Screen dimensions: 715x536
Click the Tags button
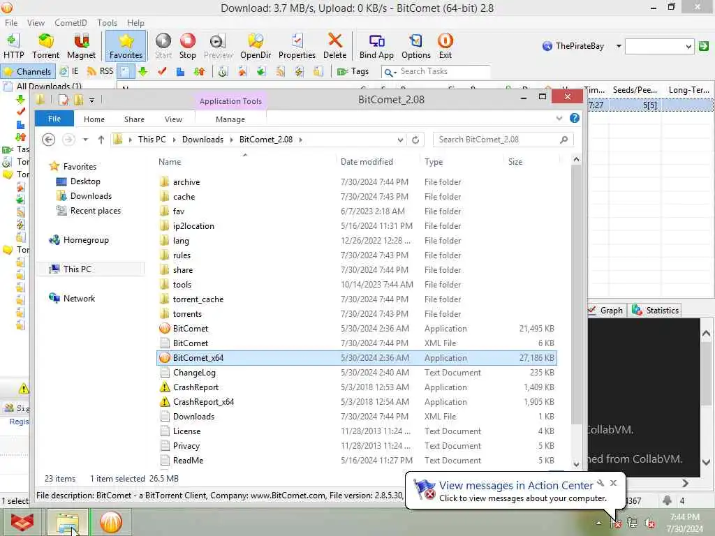tap(353, 72)
